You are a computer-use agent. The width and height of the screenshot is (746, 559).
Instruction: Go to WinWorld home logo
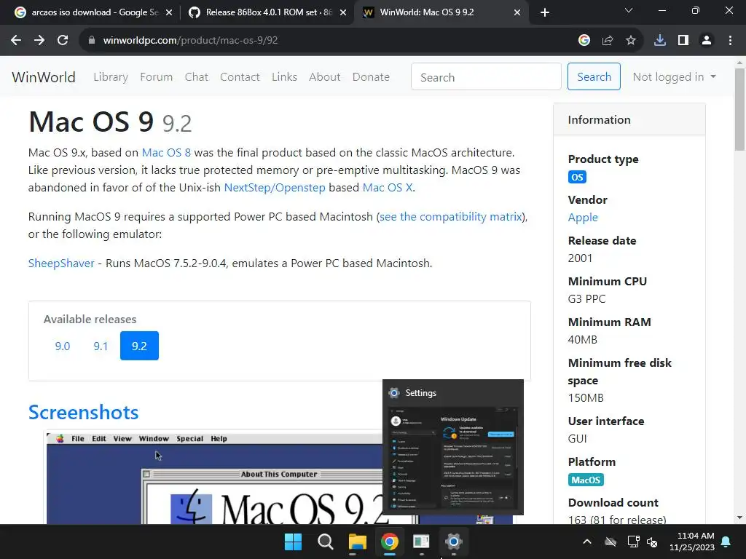coord(43,77)
